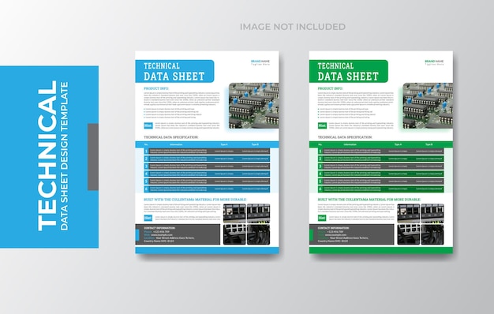
Task: Click the green Hint icon above contact information
Action: pos(322,218)
